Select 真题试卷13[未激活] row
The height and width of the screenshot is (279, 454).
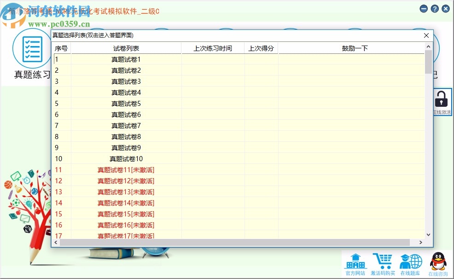(x=239, y=192)
